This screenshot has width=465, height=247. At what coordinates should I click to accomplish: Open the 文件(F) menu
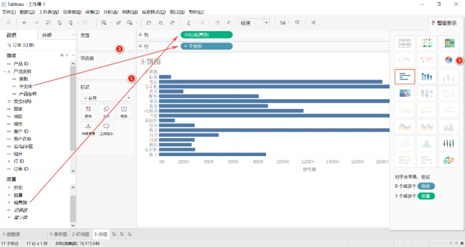point(8,12)
